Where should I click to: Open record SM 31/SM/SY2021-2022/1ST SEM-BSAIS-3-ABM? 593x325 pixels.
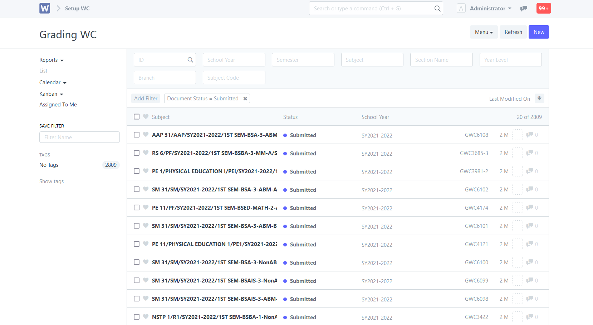[x=214, y=299]
